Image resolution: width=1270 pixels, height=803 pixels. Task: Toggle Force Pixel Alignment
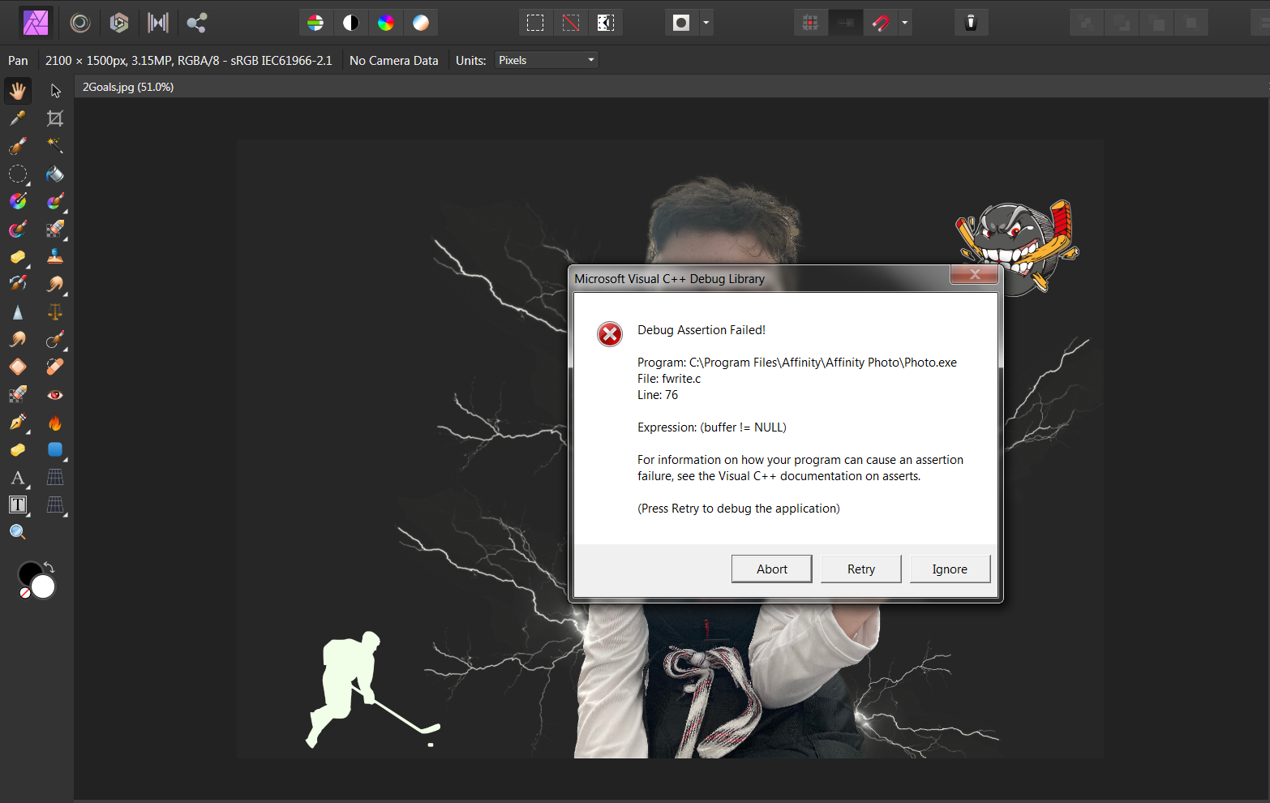point(810,23)
